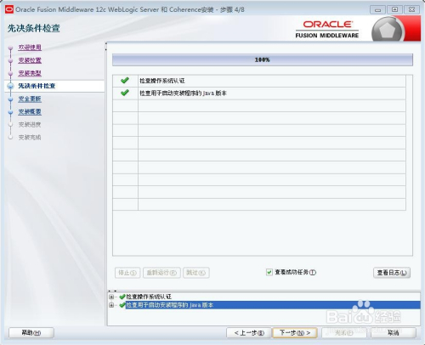Screen dimensions: 425x345
Task: Select tree row 检查操作系统认证 in lower pane
Action: tap(149, 297)
